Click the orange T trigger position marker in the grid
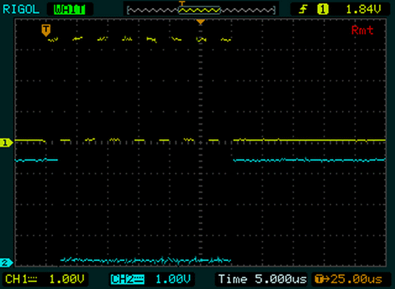The image size is (395, 289). click(46, 30)
